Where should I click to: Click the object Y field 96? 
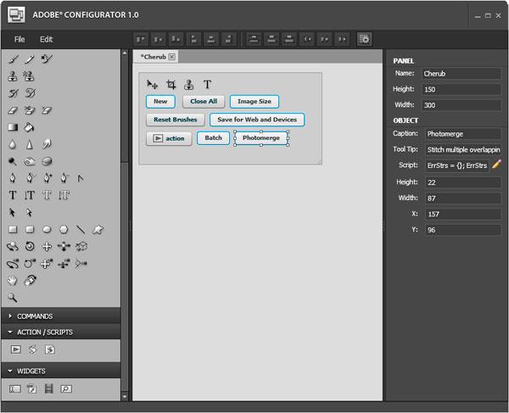pos(463,230)
